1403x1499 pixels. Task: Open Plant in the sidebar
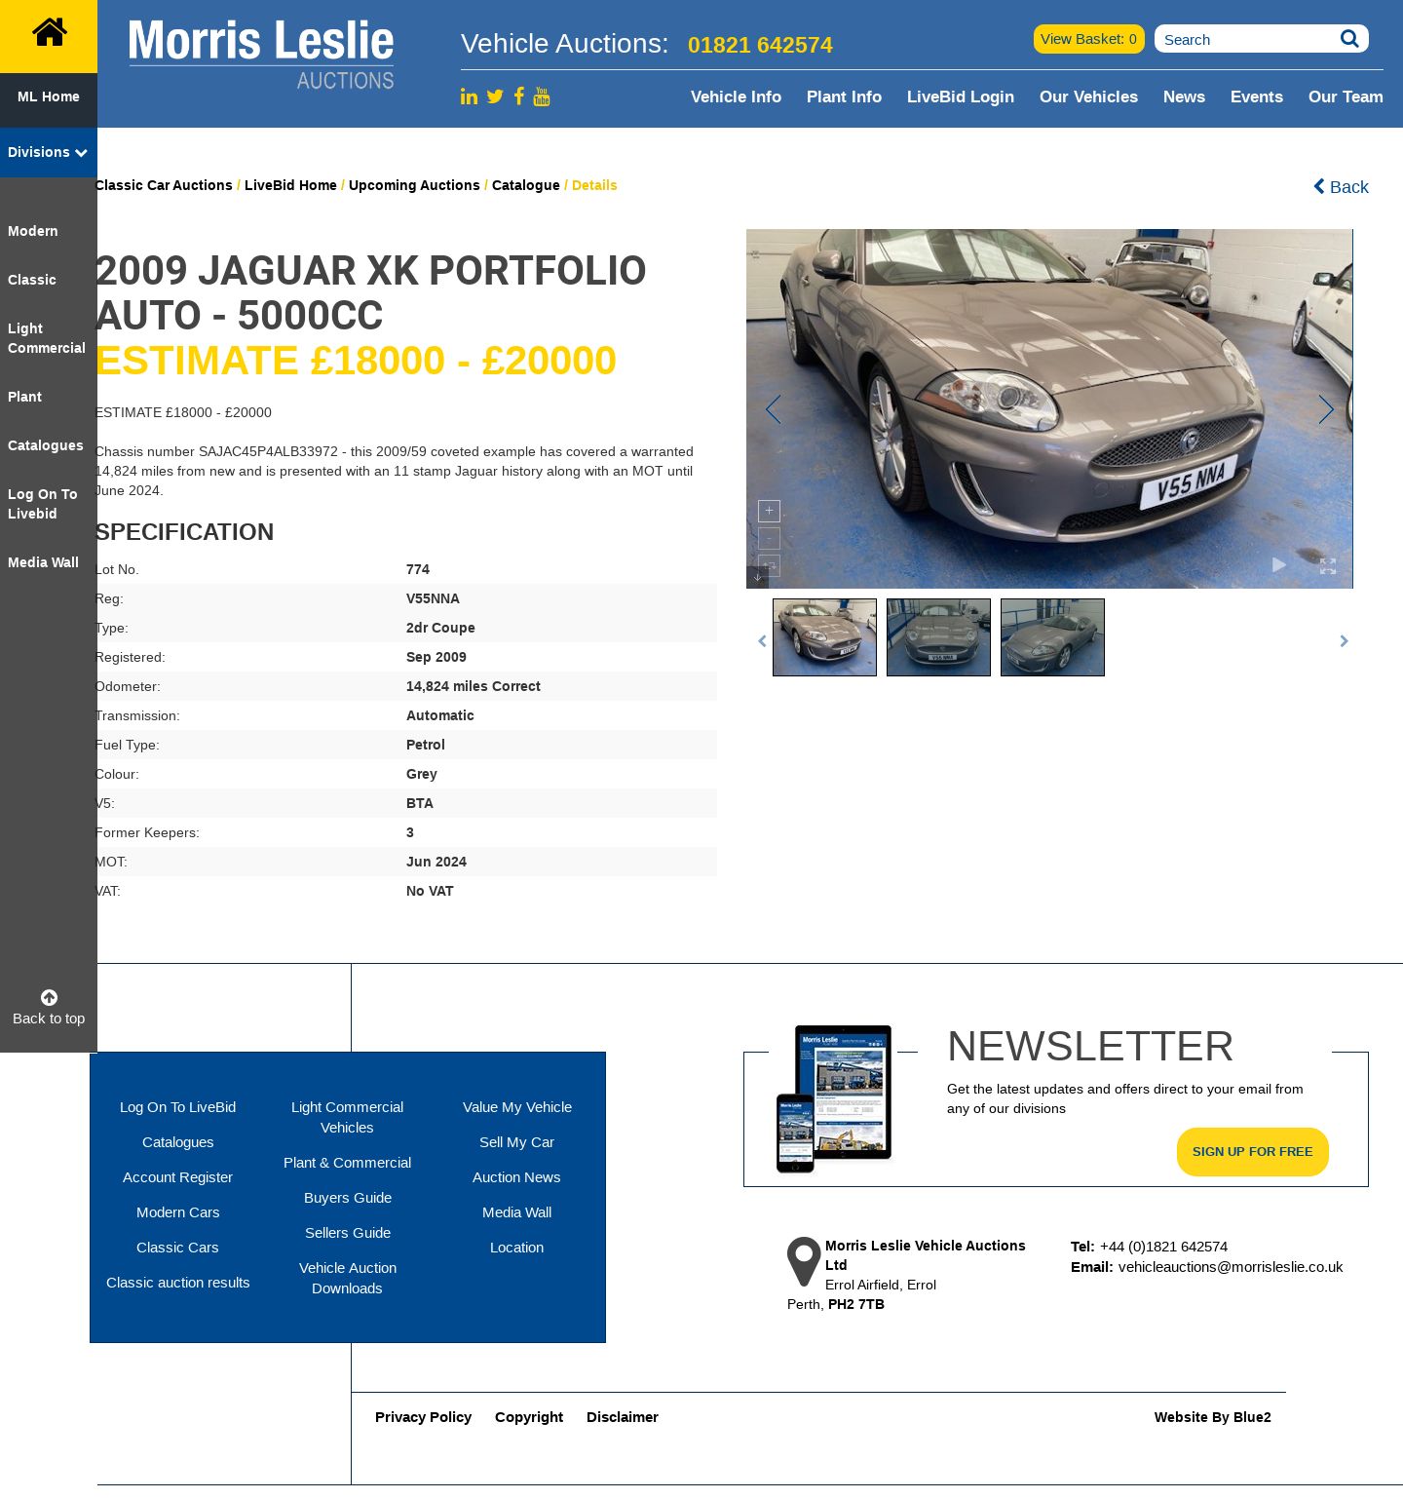(x=24, y=397)
